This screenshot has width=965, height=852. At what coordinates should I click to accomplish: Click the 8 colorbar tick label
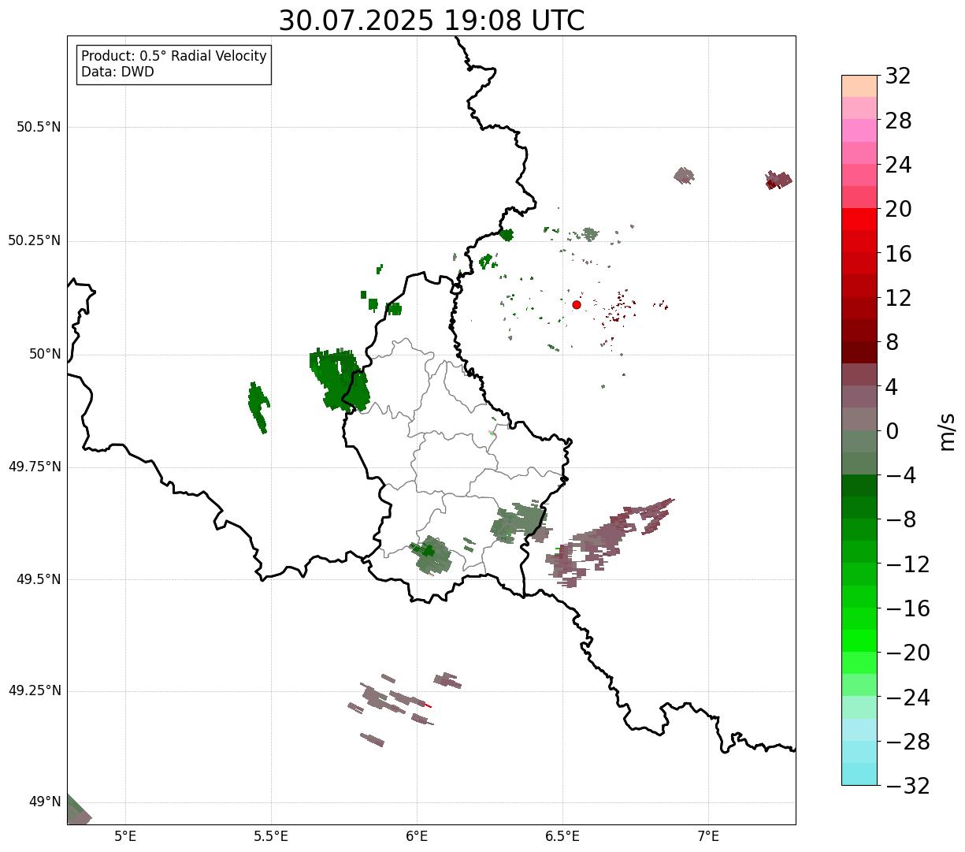892,343
